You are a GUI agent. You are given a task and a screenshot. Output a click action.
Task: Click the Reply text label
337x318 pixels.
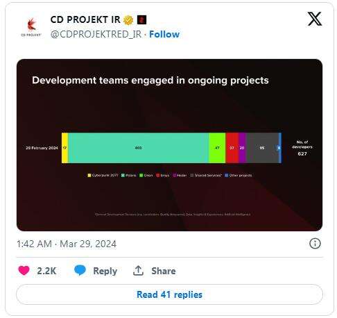[105, 271]
